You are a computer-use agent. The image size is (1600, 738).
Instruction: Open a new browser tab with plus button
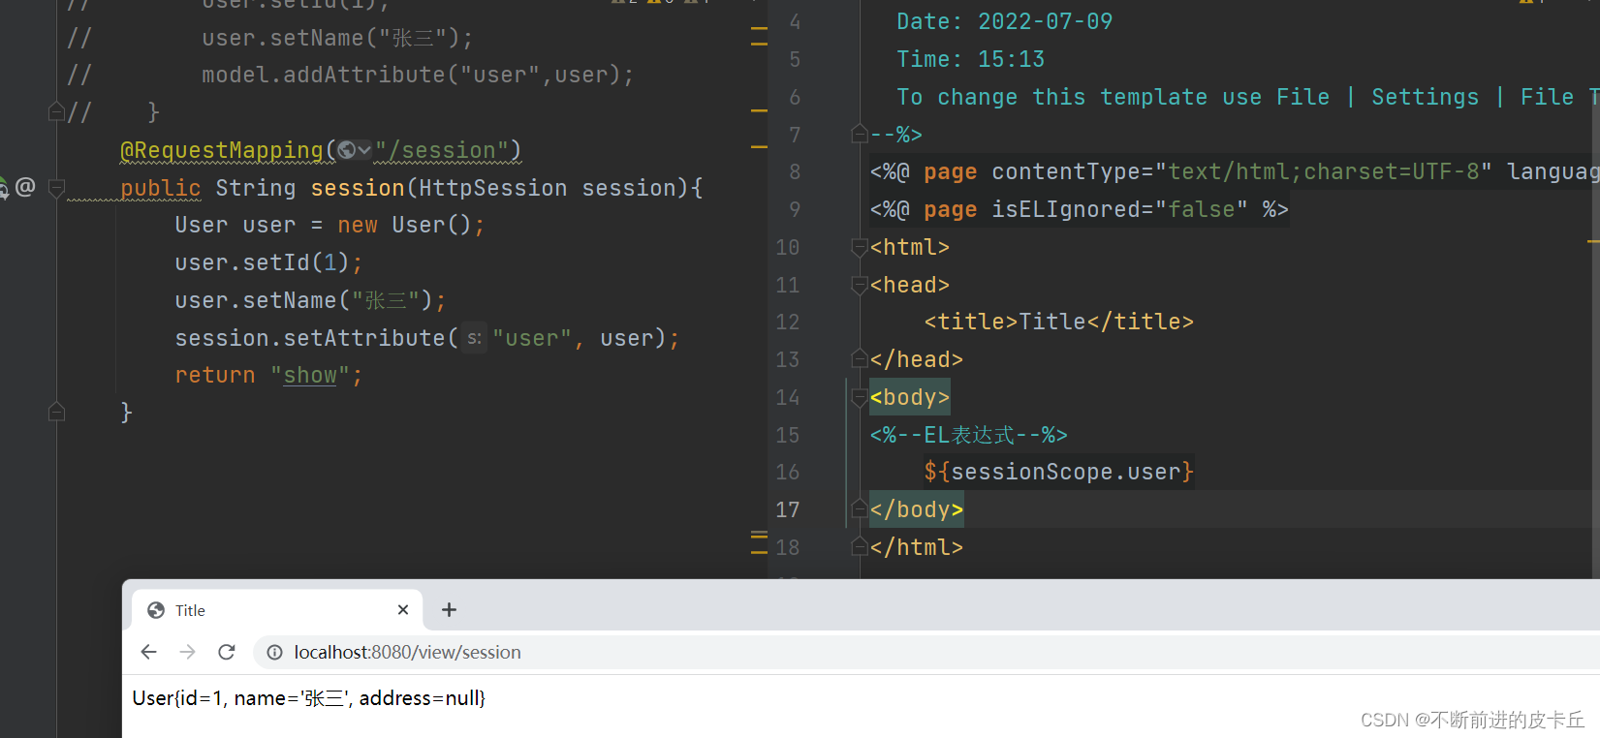click(449, 609)
